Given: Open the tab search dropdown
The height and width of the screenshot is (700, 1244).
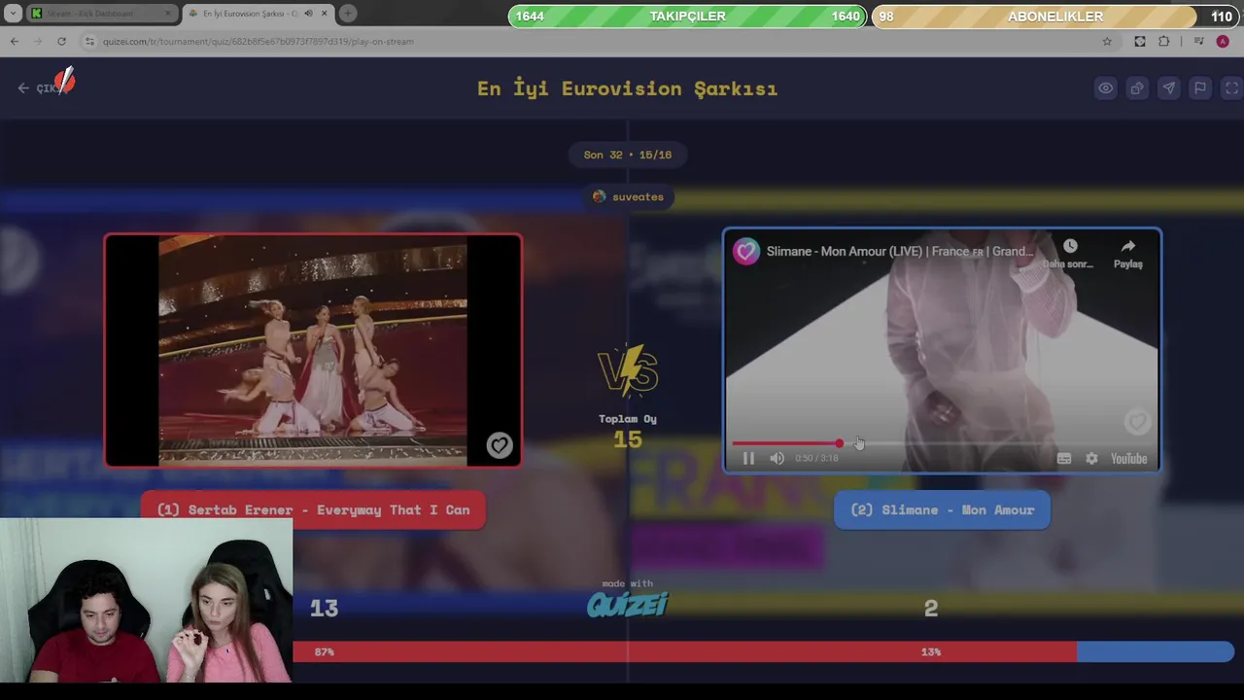Looking at the screenshot, I should point(15,14).
